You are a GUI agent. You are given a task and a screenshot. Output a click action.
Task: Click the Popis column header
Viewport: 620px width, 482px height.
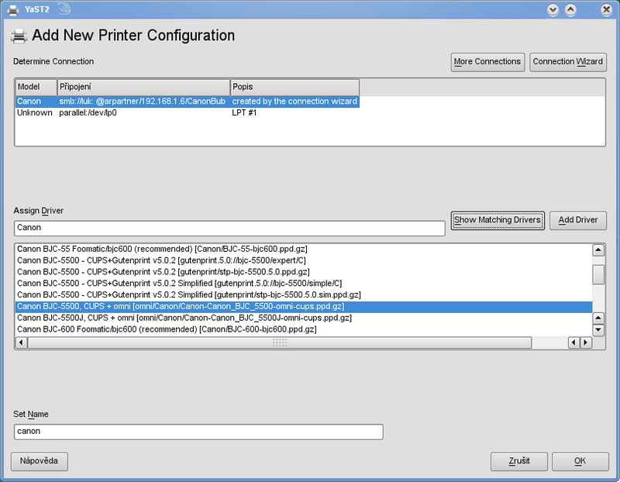[295, 87]
